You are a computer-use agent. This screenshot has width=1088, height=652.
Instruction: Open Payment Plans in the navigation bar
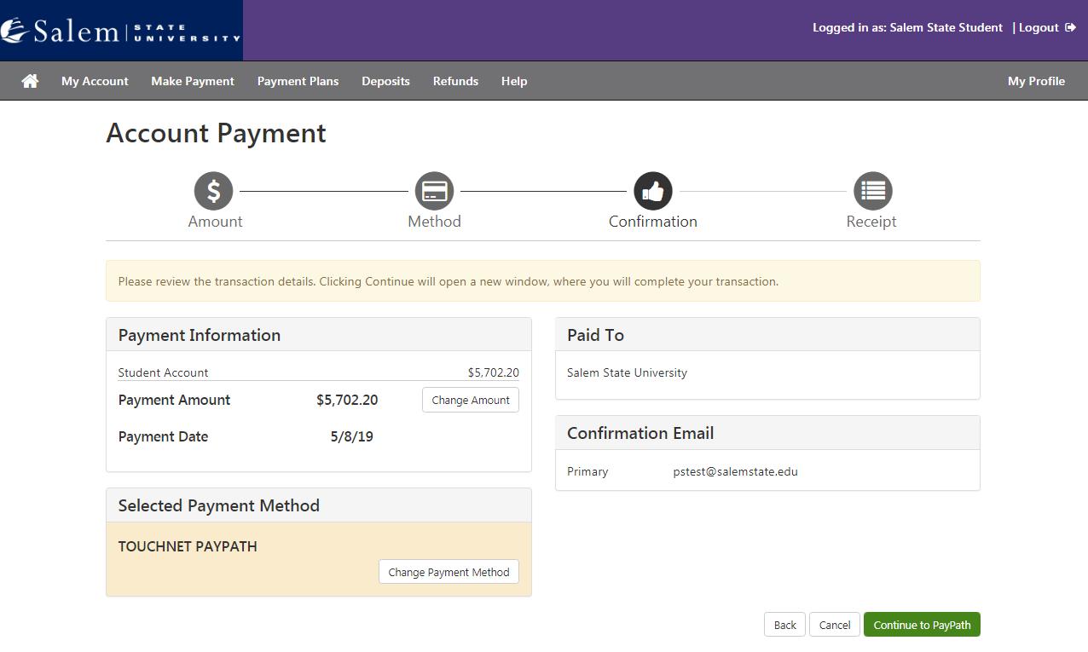pyautogui.click(x=298, y=81)
